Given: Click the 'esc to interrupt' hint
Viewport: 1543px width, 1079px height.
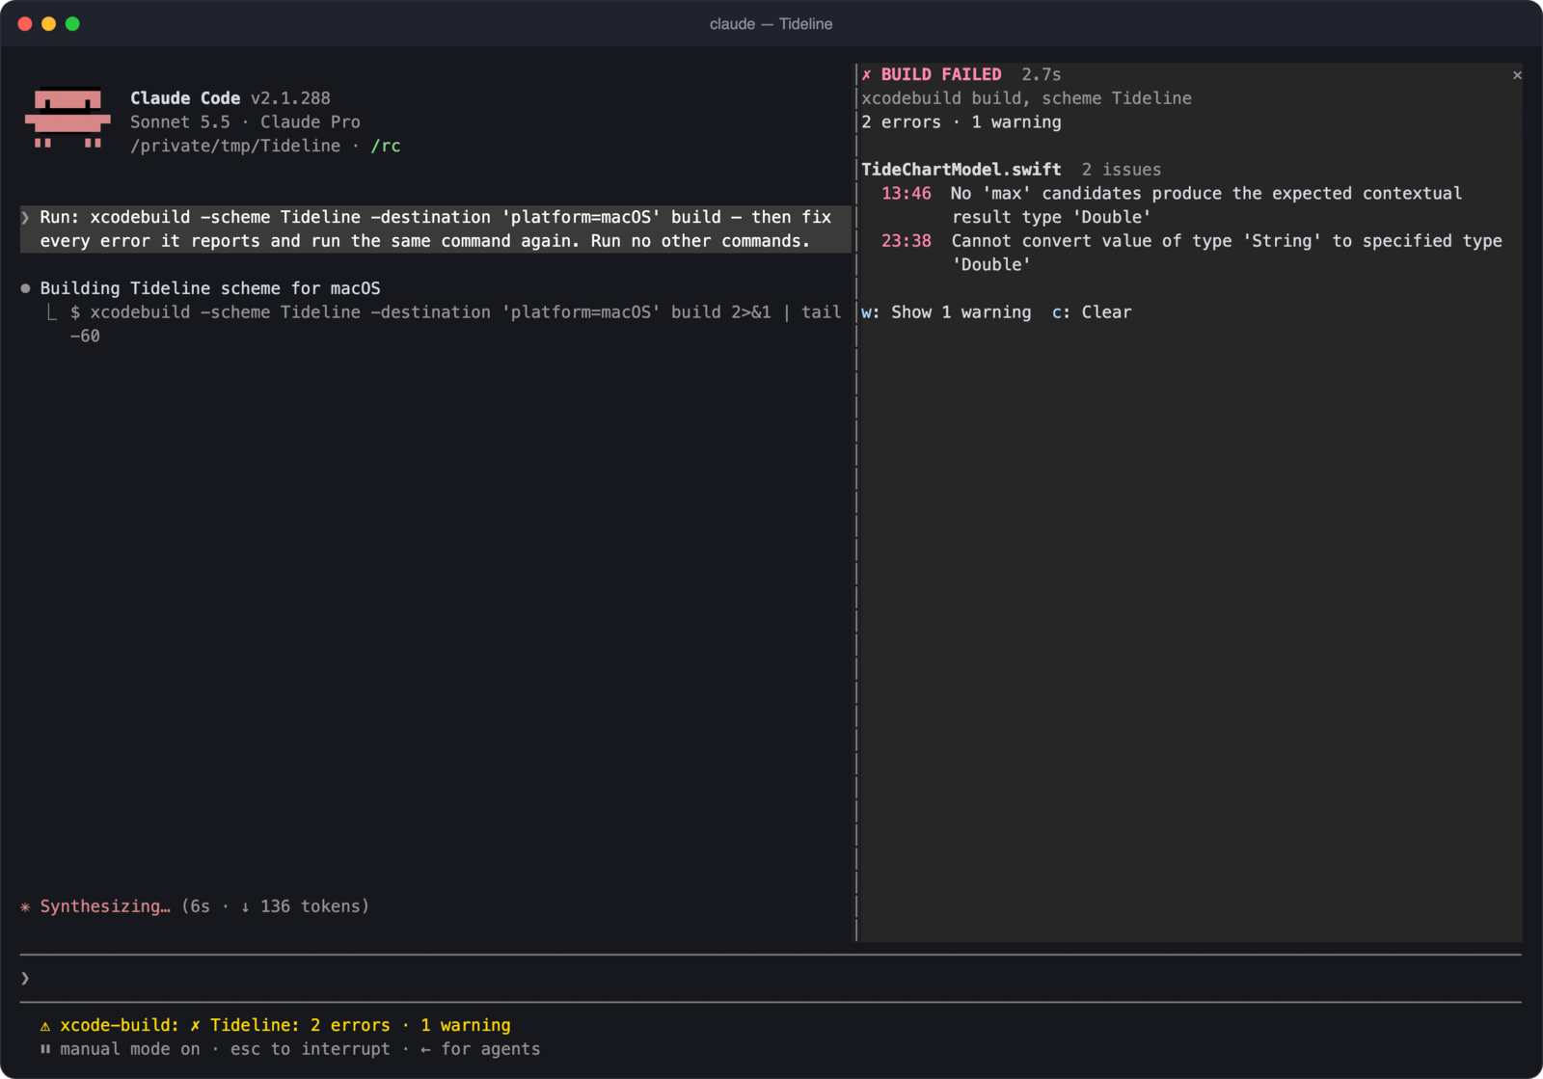Looking at the screenshot, I should tap(311, 1049).
